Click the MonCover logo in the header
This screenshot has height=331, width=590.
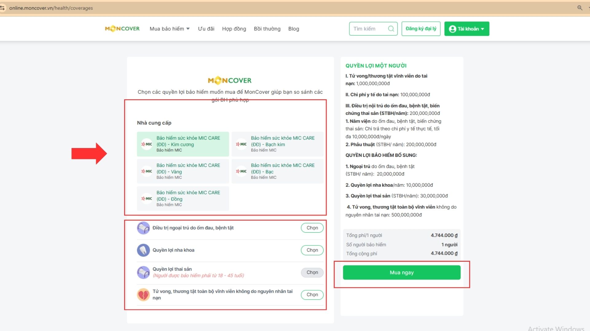point(122,29)
